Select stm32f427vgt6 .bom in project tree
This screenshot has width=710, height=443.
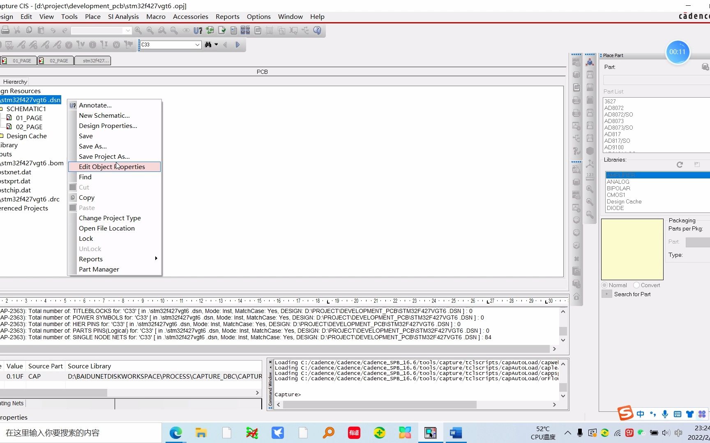(32, 163)
